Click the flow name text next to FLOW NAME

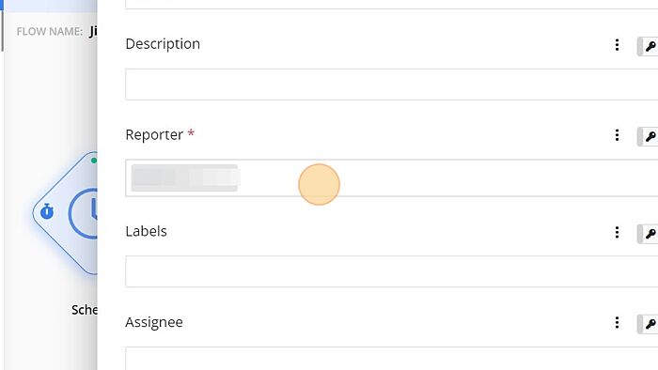(93, 31)
